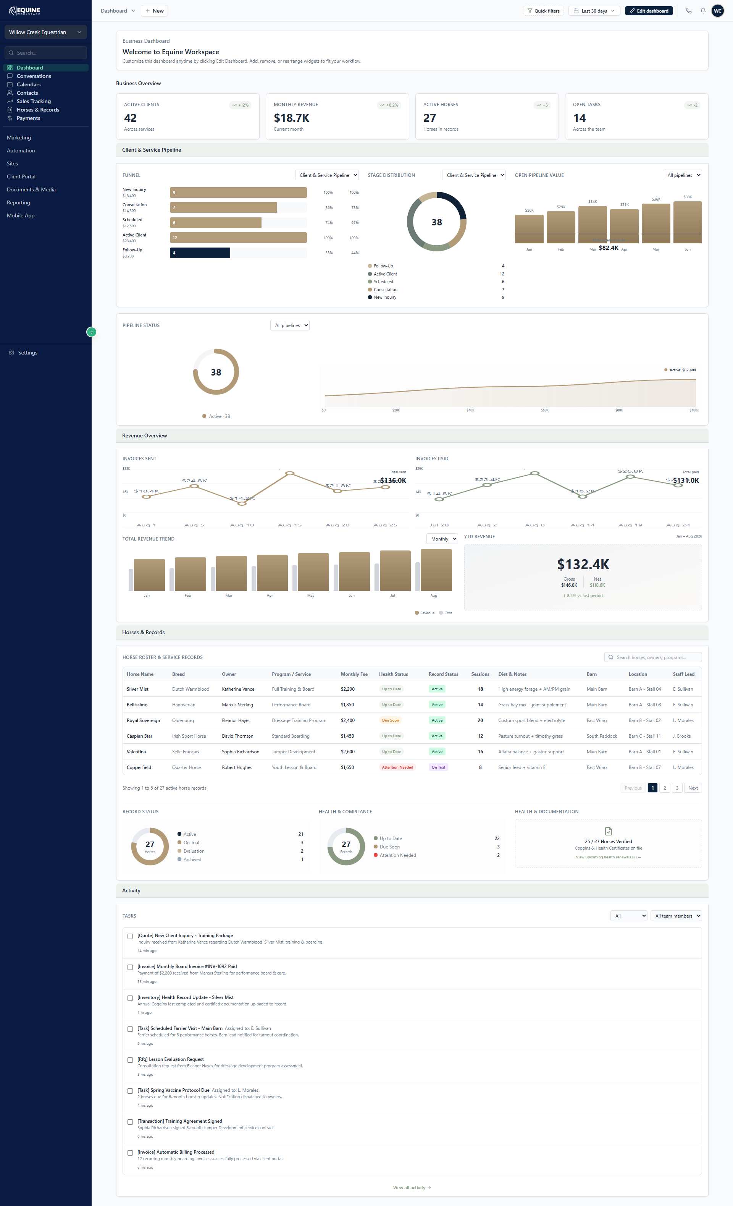Focus the Search horses, owners, programs field

pyautogui.click(x=653, y=657)
